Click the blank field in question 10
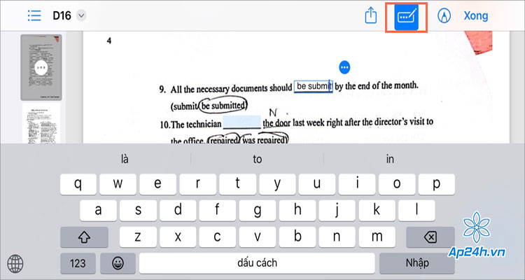Image resolution: width=525 pixels, height=280 pixels. pos(242,122)
